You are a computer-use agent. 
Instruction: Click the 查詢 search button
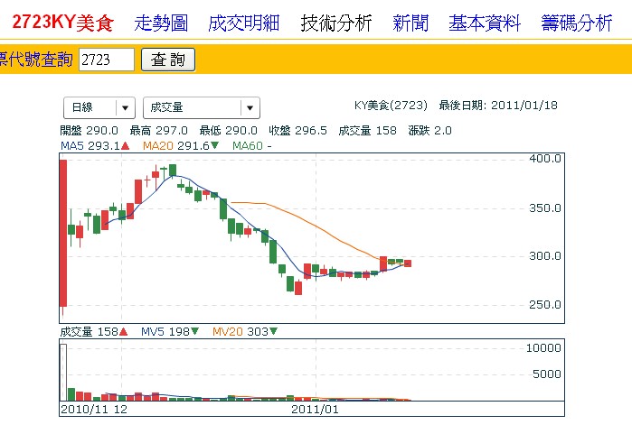click(168, 60)
